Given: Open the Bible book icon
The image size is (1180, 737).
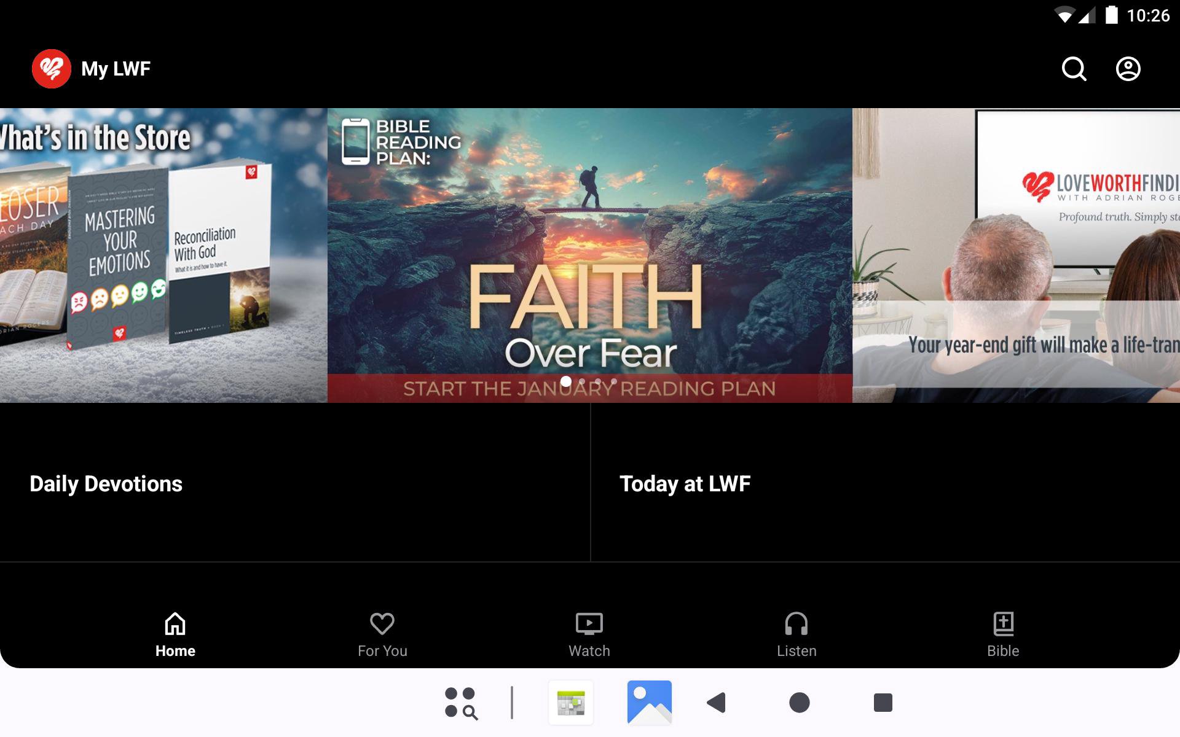Looking at the screenshot, I should coord(1003,624).
